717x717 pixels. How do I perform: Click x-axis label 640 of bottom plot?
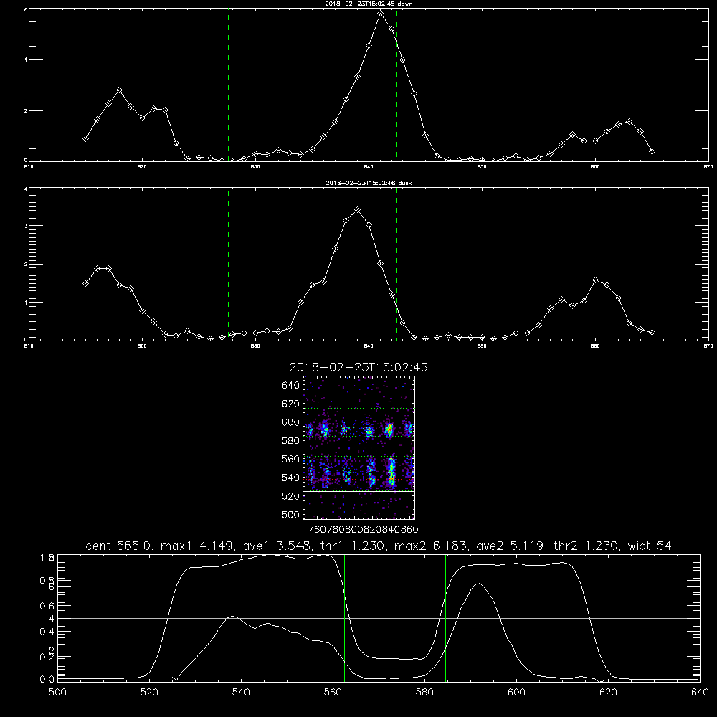click(700, 693)
